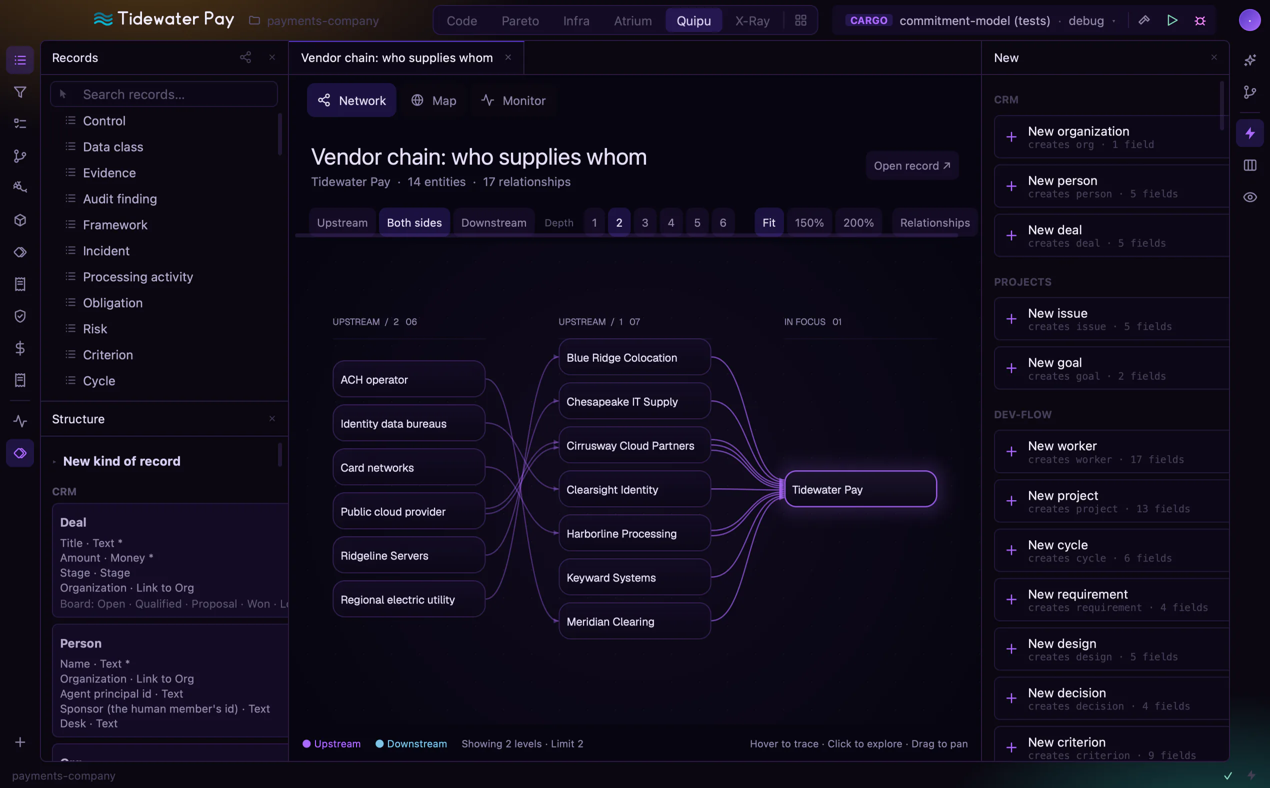The image size is (1270, 788).
Task: Click the activity pulse icon in left sidebar
Action: (20, 421)
